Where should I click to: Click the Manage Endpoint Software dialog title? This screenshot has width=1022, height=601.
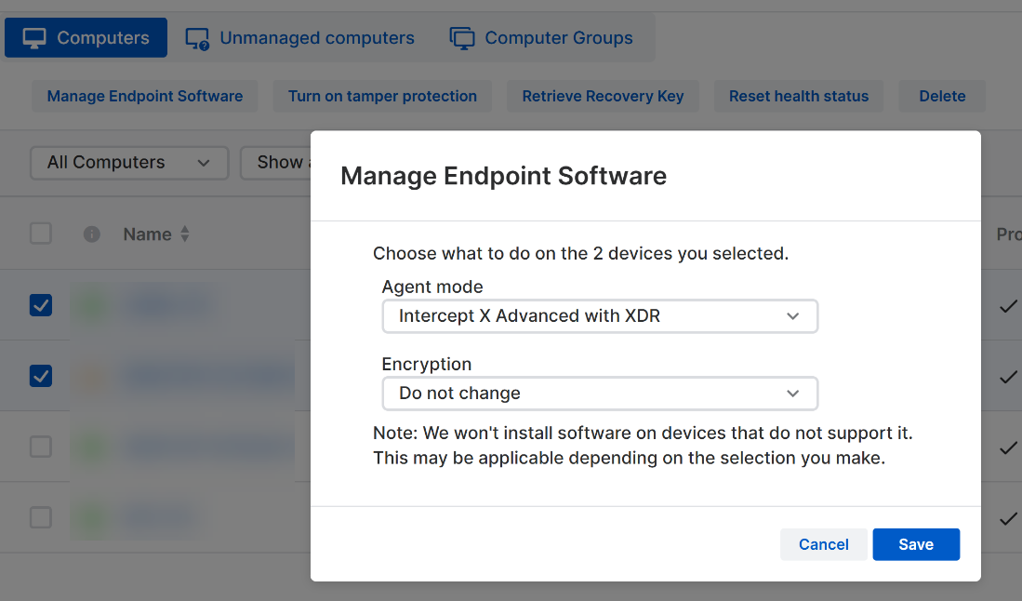click(x=503, y=176)
